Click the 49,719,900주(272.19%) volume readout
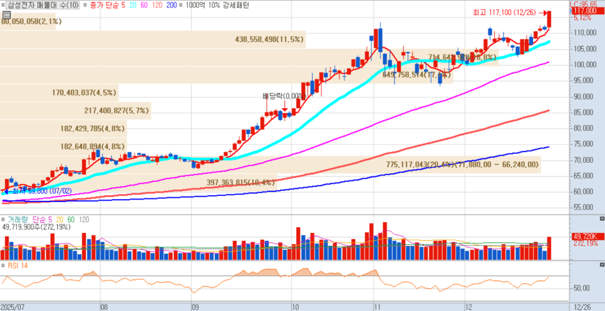The height and width of the screenshot is (311, 605). coord(36,227)
